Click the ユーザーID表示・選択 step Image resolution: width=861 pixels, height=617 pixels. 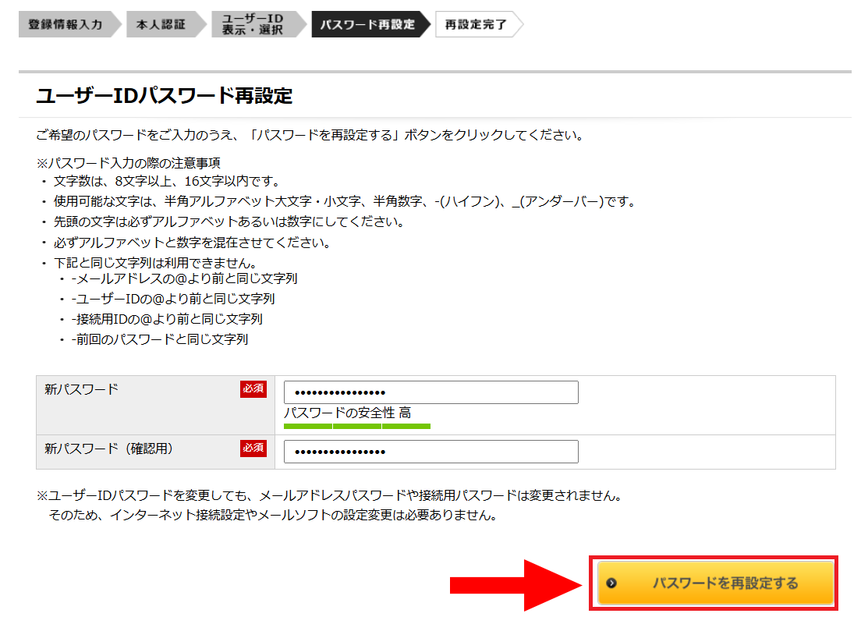pyautogui.click(x=252, y=24)
